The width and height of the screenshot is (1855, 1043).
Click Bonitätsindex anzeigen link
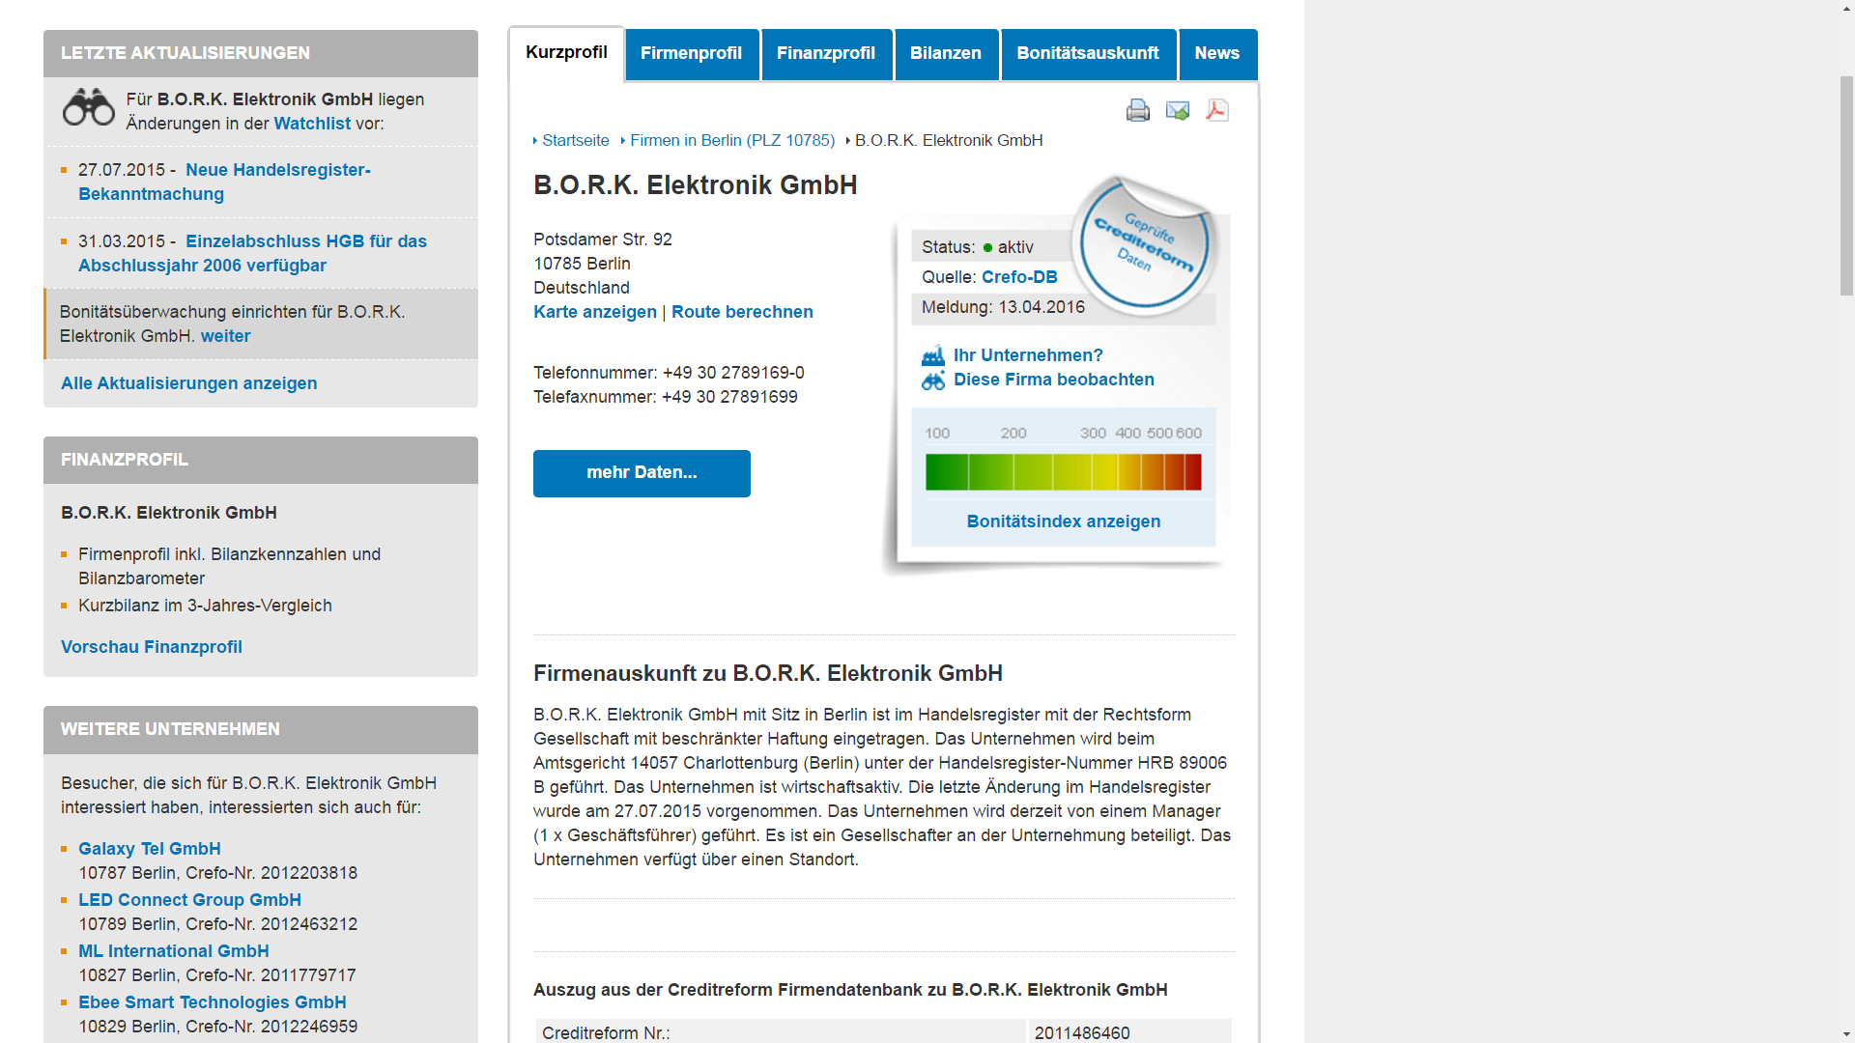pos(1064,521)
